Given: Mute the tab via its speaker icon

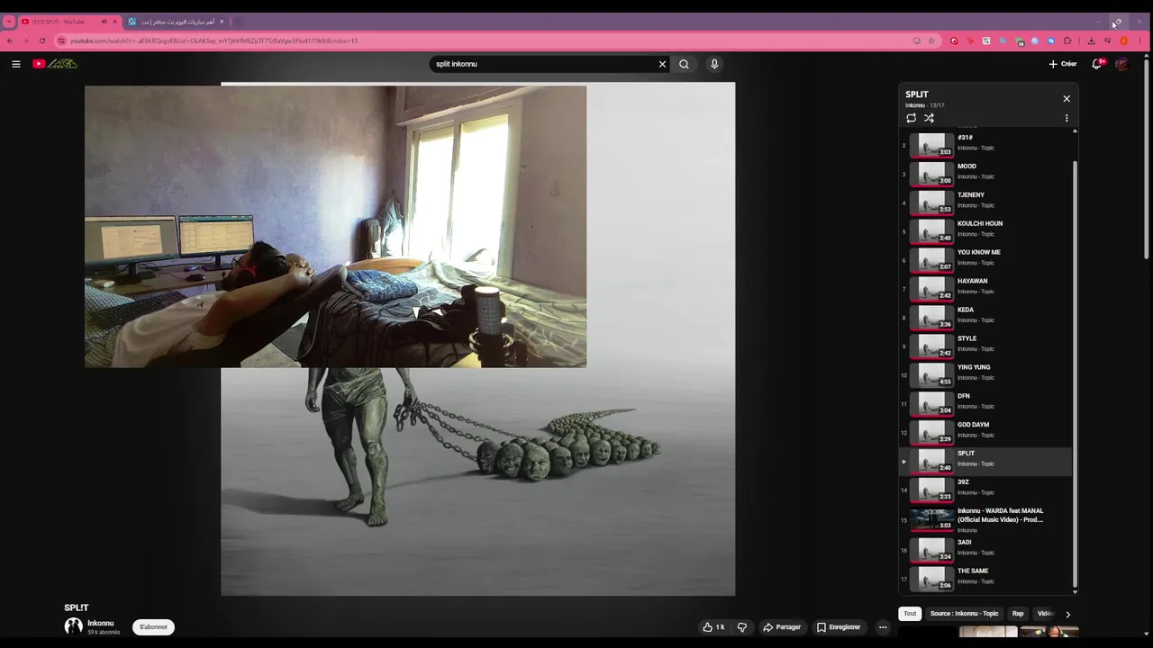Looking at the screenshot, I should click(x=104, y=22).
